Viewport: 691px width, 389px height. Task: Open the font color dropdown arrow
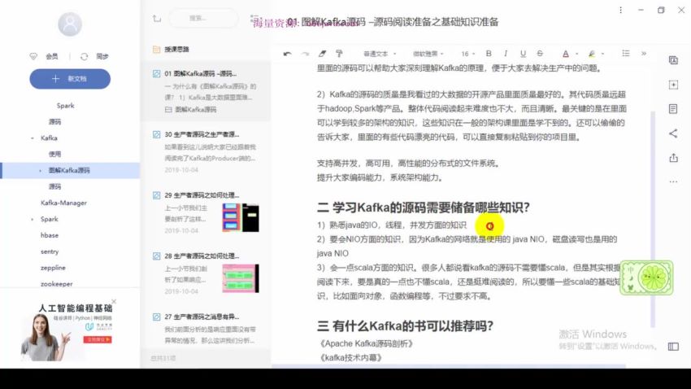[x=577, y=54]
